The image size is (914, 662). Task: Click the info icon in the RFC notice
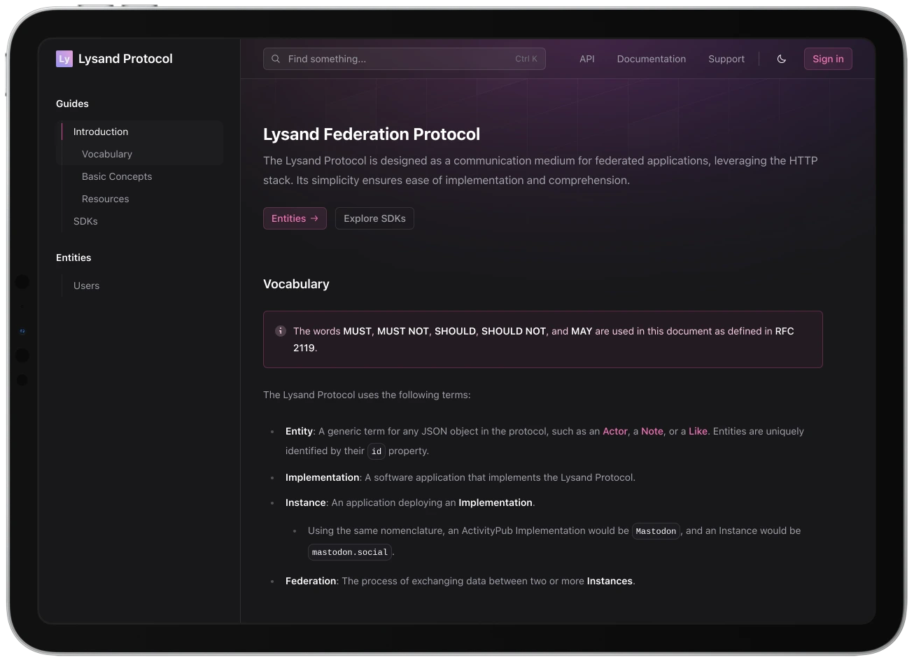(x=281, y=331)
